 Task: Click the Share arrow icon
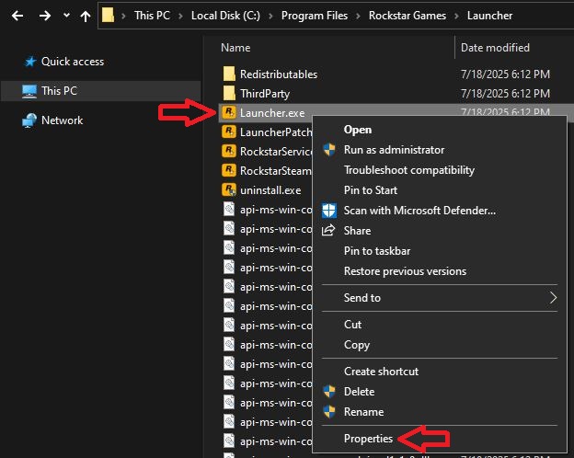(x=328, y=230)
